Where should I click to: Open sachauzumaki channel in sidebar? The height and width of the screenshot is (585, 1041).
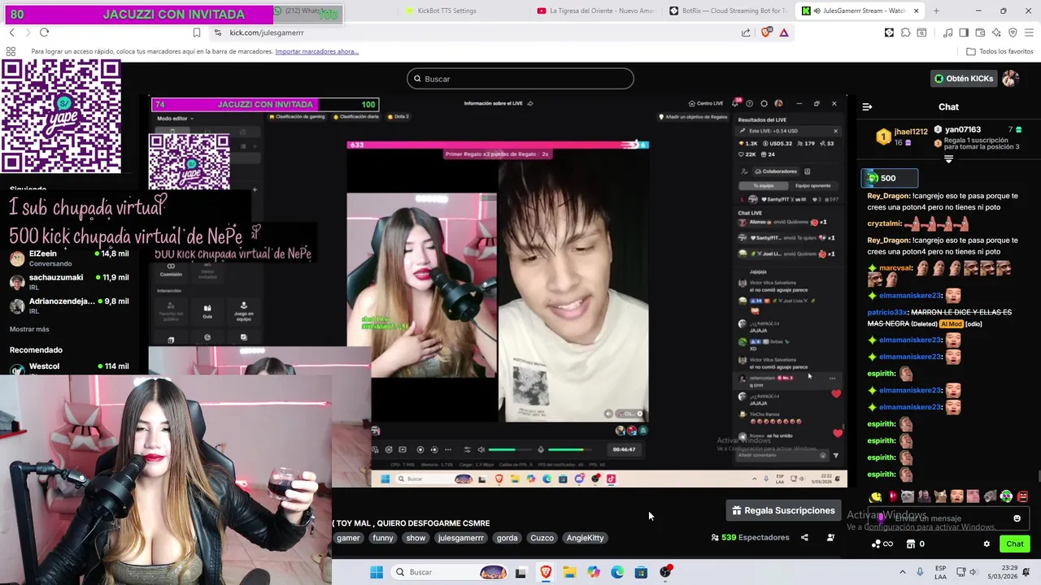click(68, 282)
